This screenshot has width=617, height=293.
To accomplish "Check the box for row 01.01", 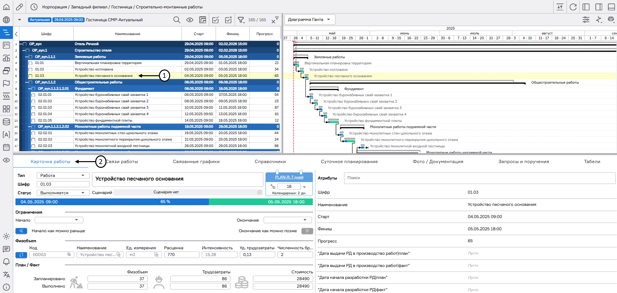I will click(x=31, y=63).
